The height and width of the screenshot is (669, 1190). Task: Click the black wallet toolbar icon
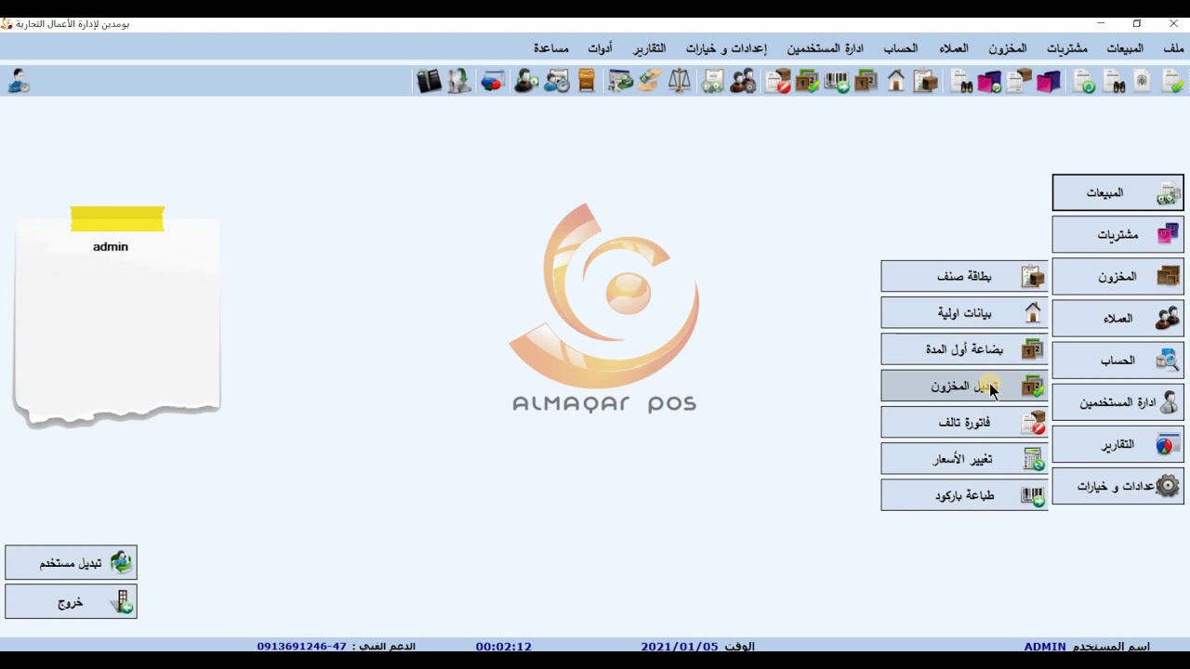(429, 82)
